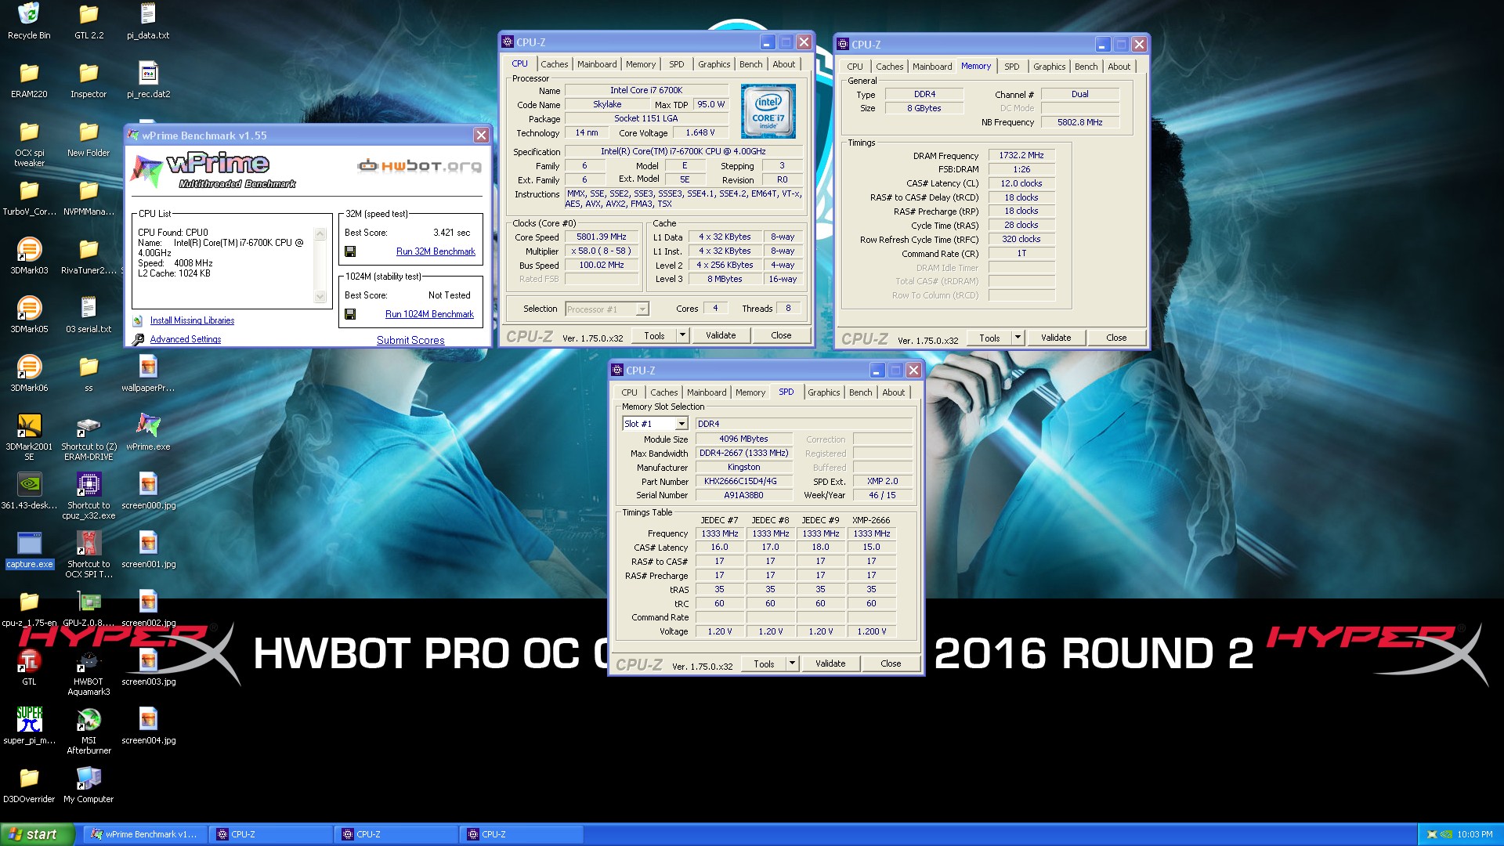Image resolution: width=1504 pixels, height=846 pixels.
Task: Click Submit Scores in wPrime
Action: tap(410, 340)
